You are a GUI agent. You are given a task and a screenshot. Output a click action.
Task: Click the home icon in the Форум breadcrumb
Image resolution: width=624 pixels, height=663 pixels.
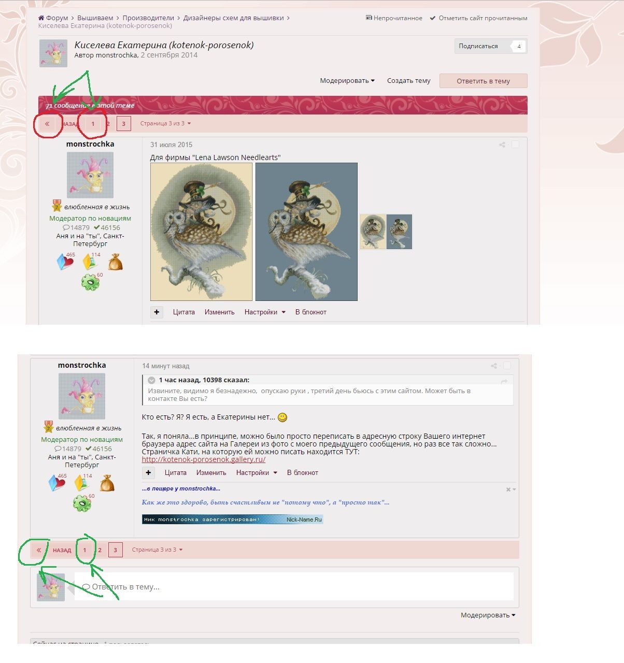coord(41,18)
